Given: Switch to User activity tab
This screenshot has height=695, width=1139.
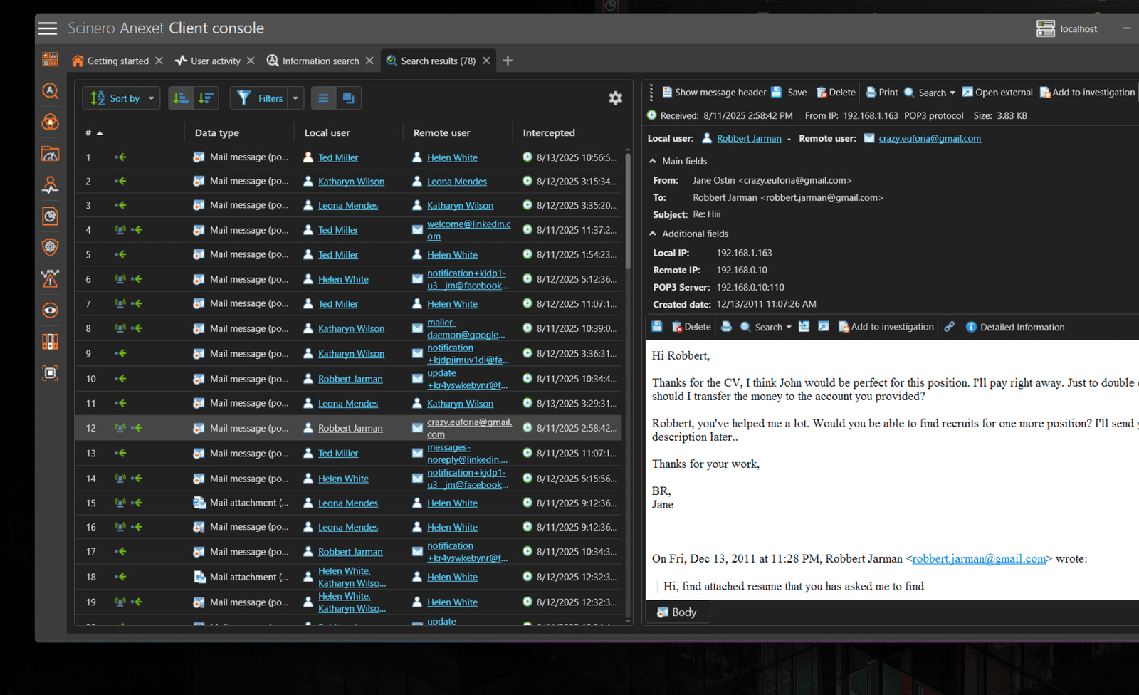Looking at the screenshot, I should pyautogui.click(x=209, y=61).
